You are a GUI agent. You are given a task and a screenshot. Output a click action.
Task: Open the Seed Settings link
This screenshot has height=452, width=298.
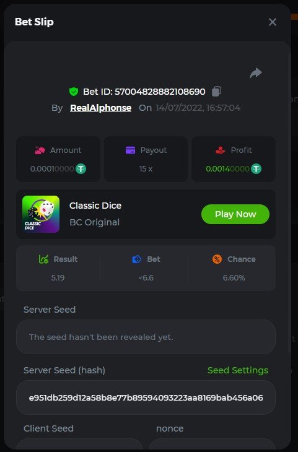click(238, 370)
